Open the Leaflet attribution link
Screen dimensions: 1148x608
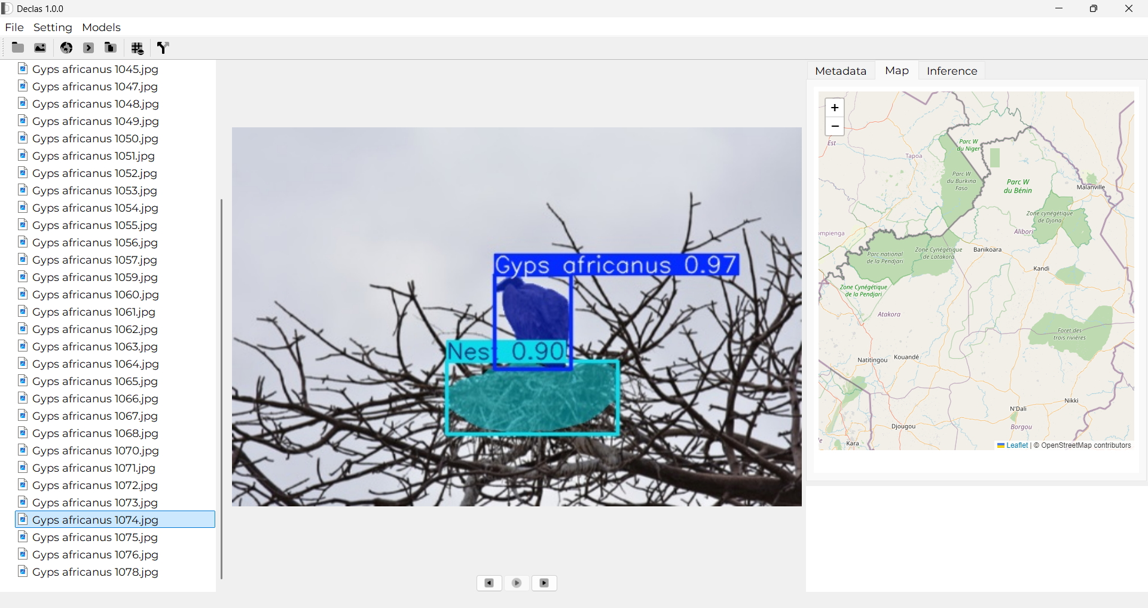(1016, 445)
